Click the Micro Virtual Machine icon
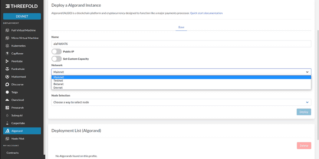This screenshot has width=319, height=159. pos(7,38)
